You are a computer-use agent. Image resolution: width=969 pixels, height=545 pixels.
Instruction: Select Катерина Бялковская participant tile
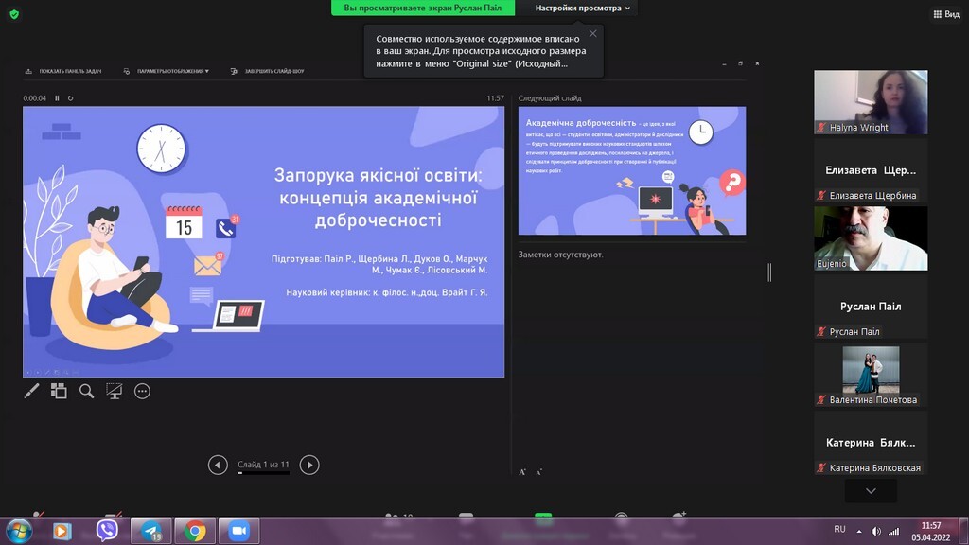pos(871,443)
